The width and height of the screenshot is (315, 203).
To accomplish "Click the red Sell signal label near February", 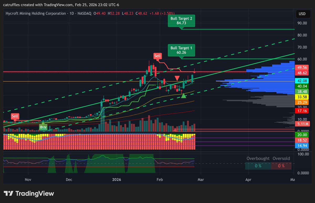I will 157,56.
